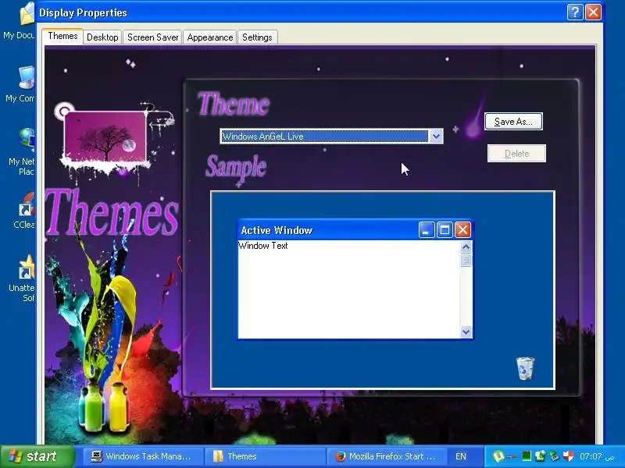
Task: Open the Theme dropdown arrow
Action: [x=436, y=136]
